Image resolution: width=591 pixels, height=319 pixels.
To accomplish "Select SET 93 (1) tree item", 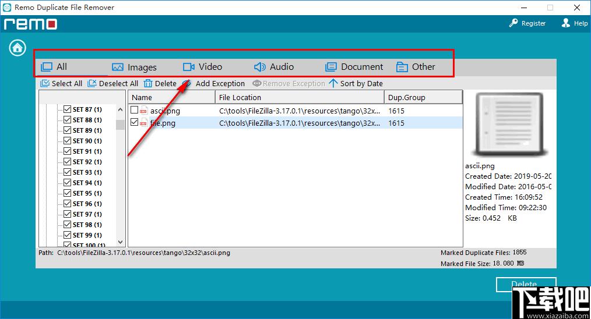I will (87, 172).
